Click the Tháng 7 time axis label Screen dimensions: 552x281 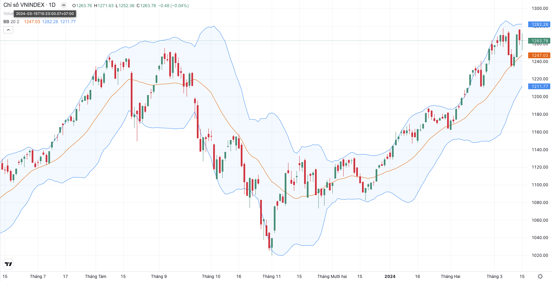(38, 277)
